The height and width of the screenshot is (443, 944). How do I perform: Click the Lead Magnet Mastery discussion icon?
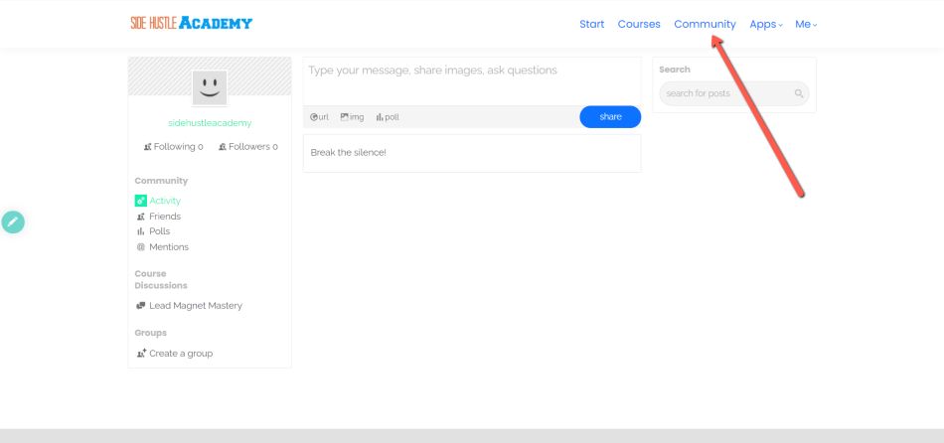pyautogui.click(x=140, y=306)
